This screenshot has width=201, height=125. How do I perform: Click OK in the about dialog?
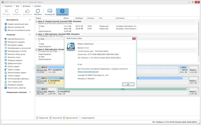[128, 84]
